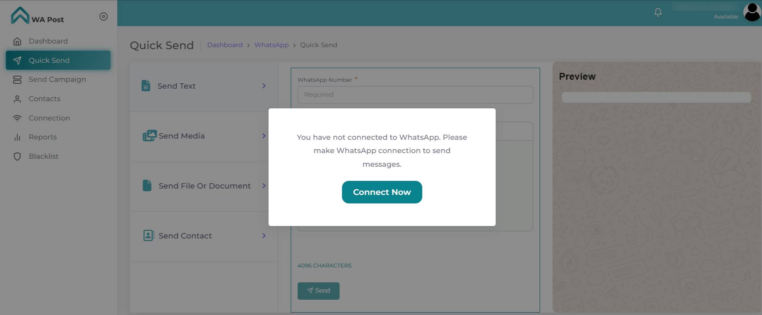Click the WhatsApp breadcrumb link

point(271,45)
